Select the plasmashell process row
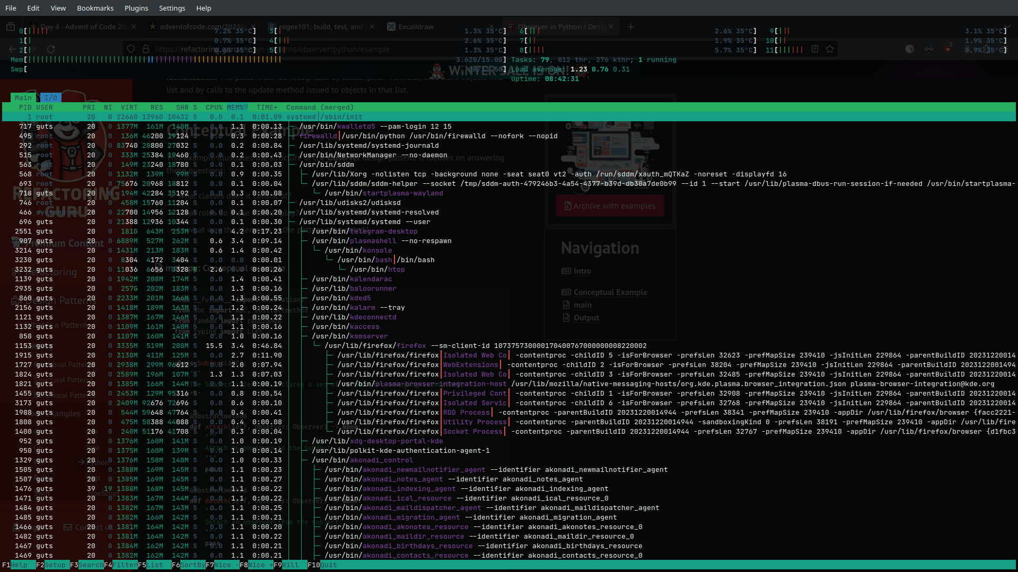This screenshot has width=1018, height=572. (372, 241)
